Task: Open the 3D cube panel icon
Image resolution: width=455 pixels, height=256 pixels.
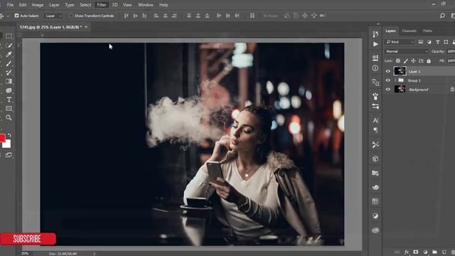Action: (x=375, y=159)
